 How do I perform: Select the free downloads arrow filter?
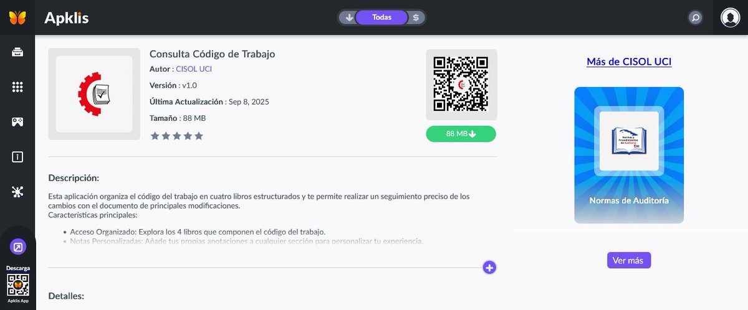(x=350, y=17)
